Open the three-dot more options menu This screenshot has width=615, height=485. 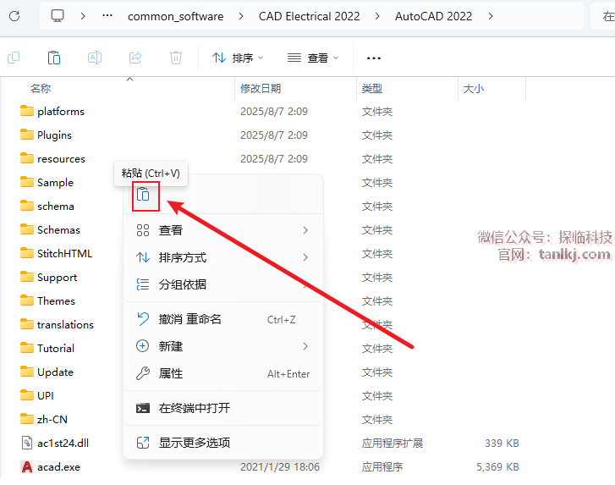point(374,58)
